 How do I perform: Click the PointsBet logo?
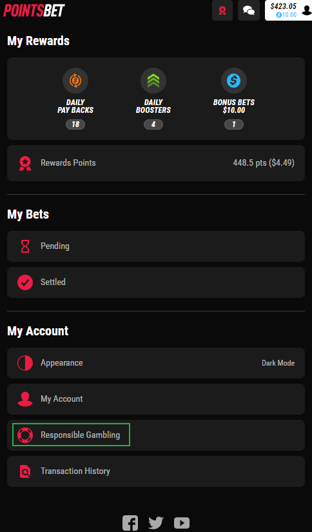coord(34,10)
